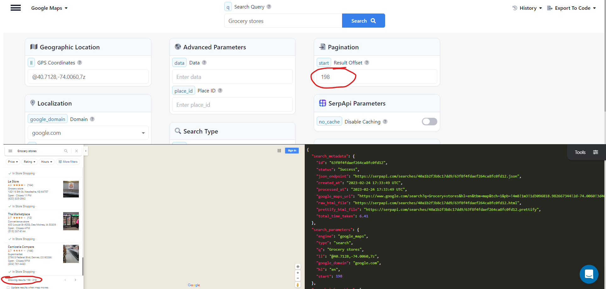606x289 pixels.
Task: Open the hamburger navigation menu
Action: [16, 8]
